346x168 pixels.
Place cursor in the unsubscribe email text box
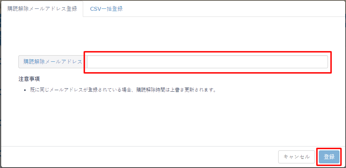point(207,62)
